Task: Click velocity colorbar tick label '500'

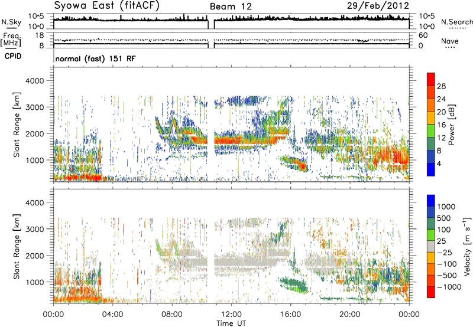Action: [x=444, y=218]
